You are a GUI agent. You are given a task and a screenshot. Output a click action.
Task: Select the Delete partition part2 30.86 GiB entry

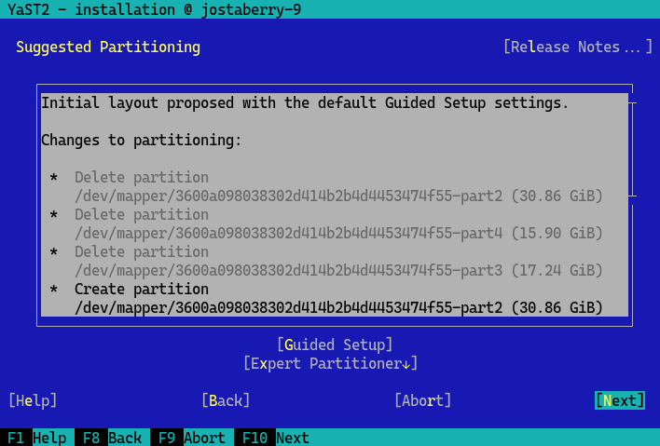(337, 187)
